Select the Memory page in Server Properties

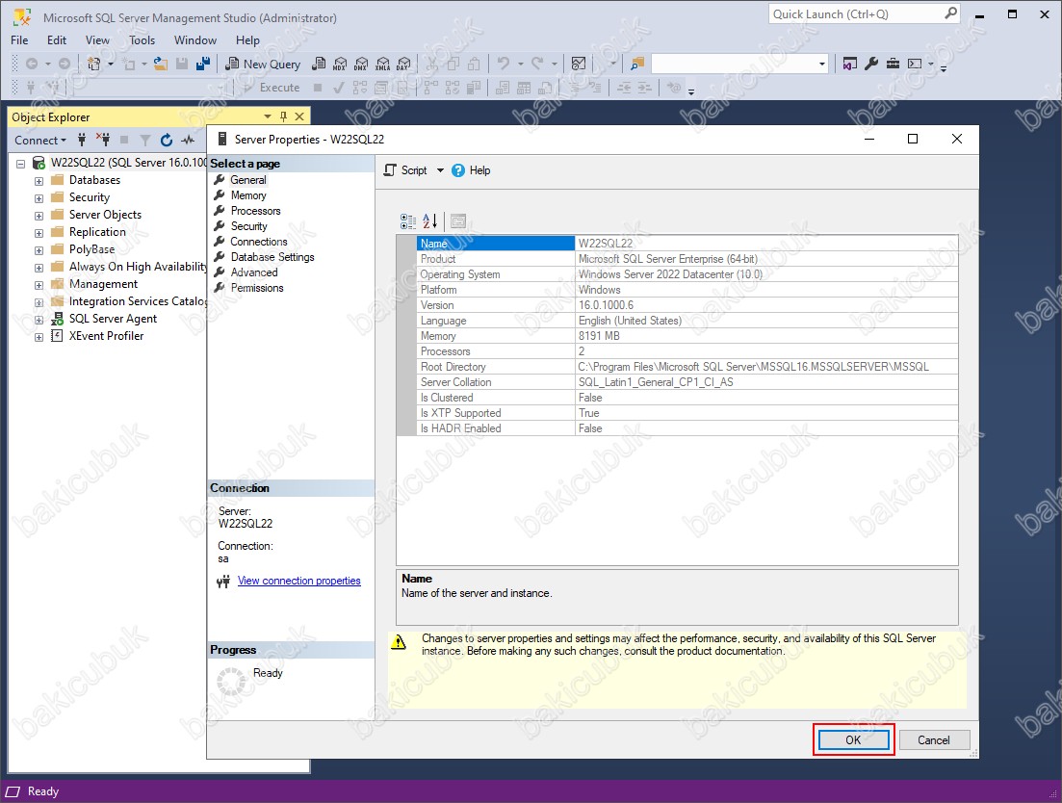click(248, 195)
